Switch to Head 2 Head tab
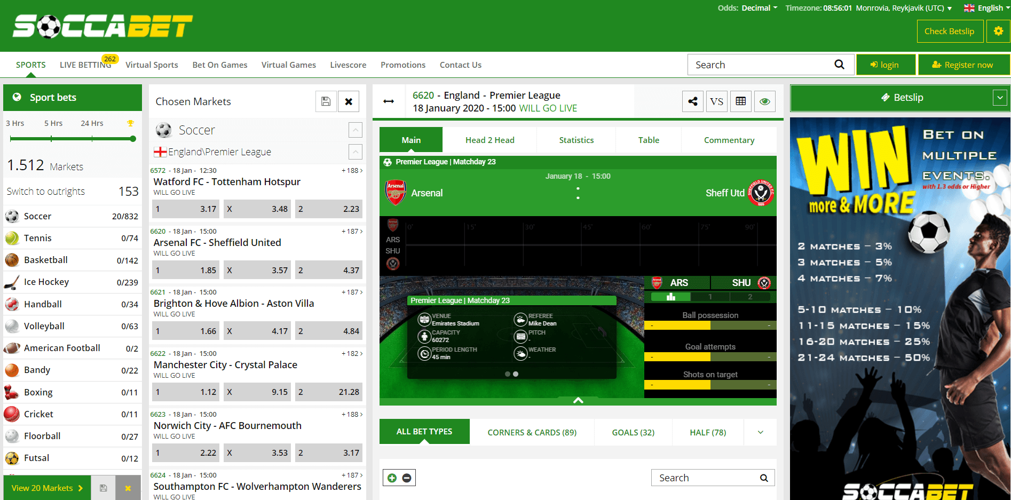 point(489,140)
